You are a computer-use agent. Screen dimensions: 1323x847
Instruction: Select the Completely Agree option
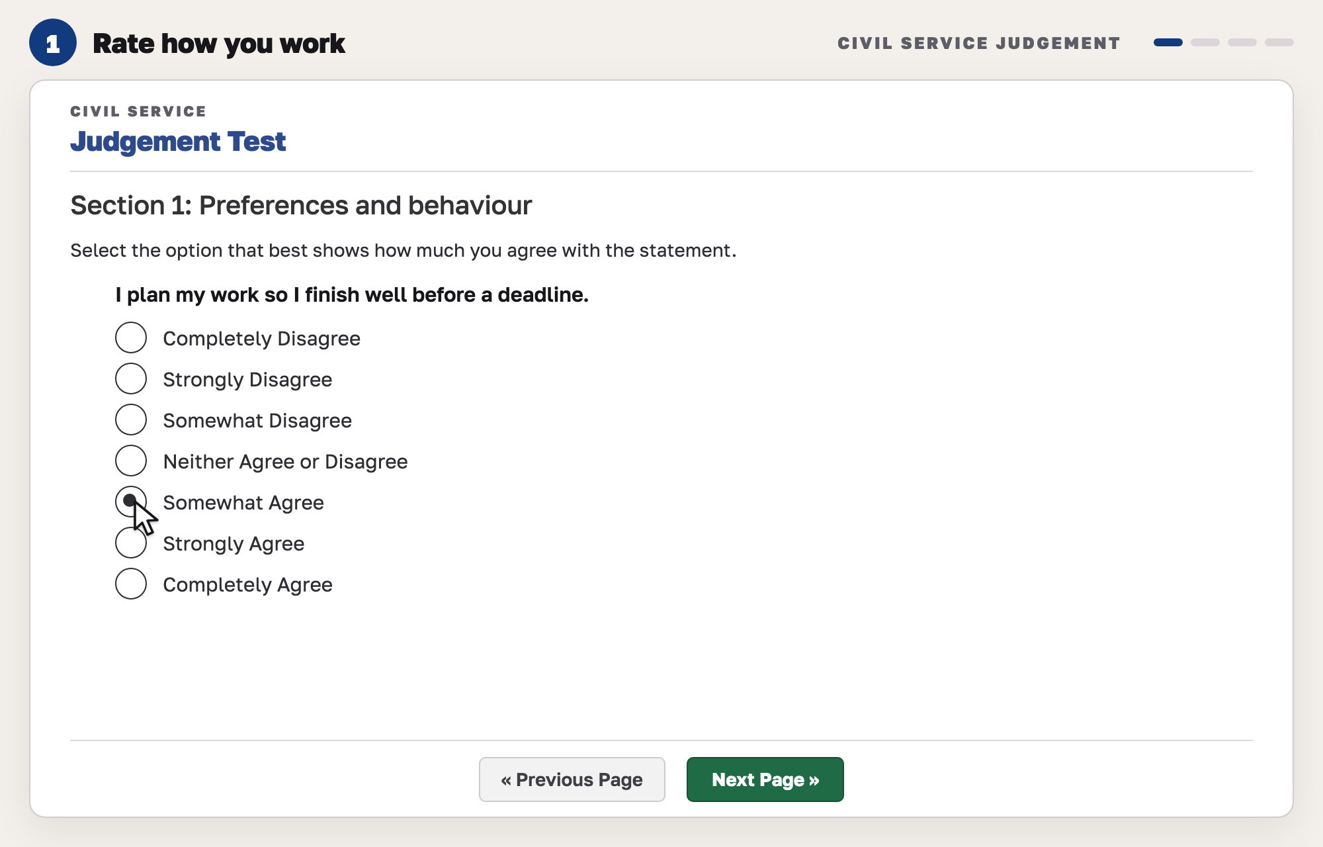pyautogui.click(x=131, y=584)
